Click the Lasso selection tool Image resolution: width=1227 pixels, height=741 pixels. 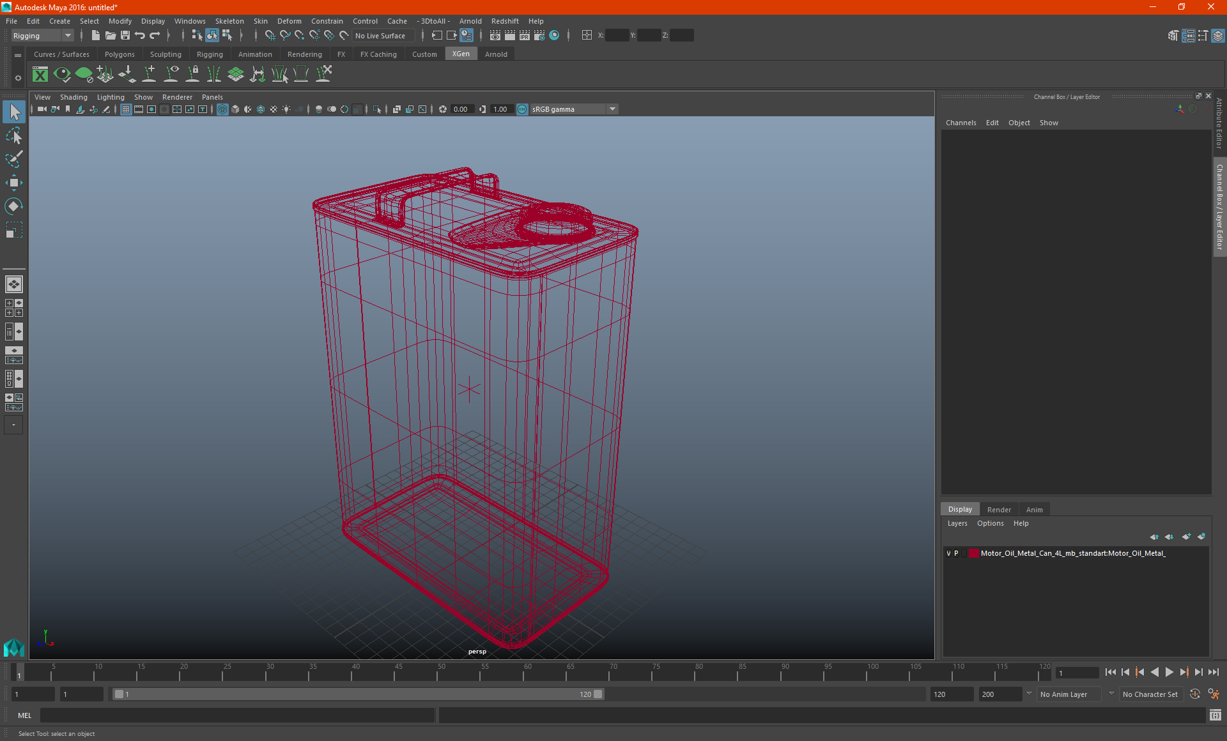[13, 135]
